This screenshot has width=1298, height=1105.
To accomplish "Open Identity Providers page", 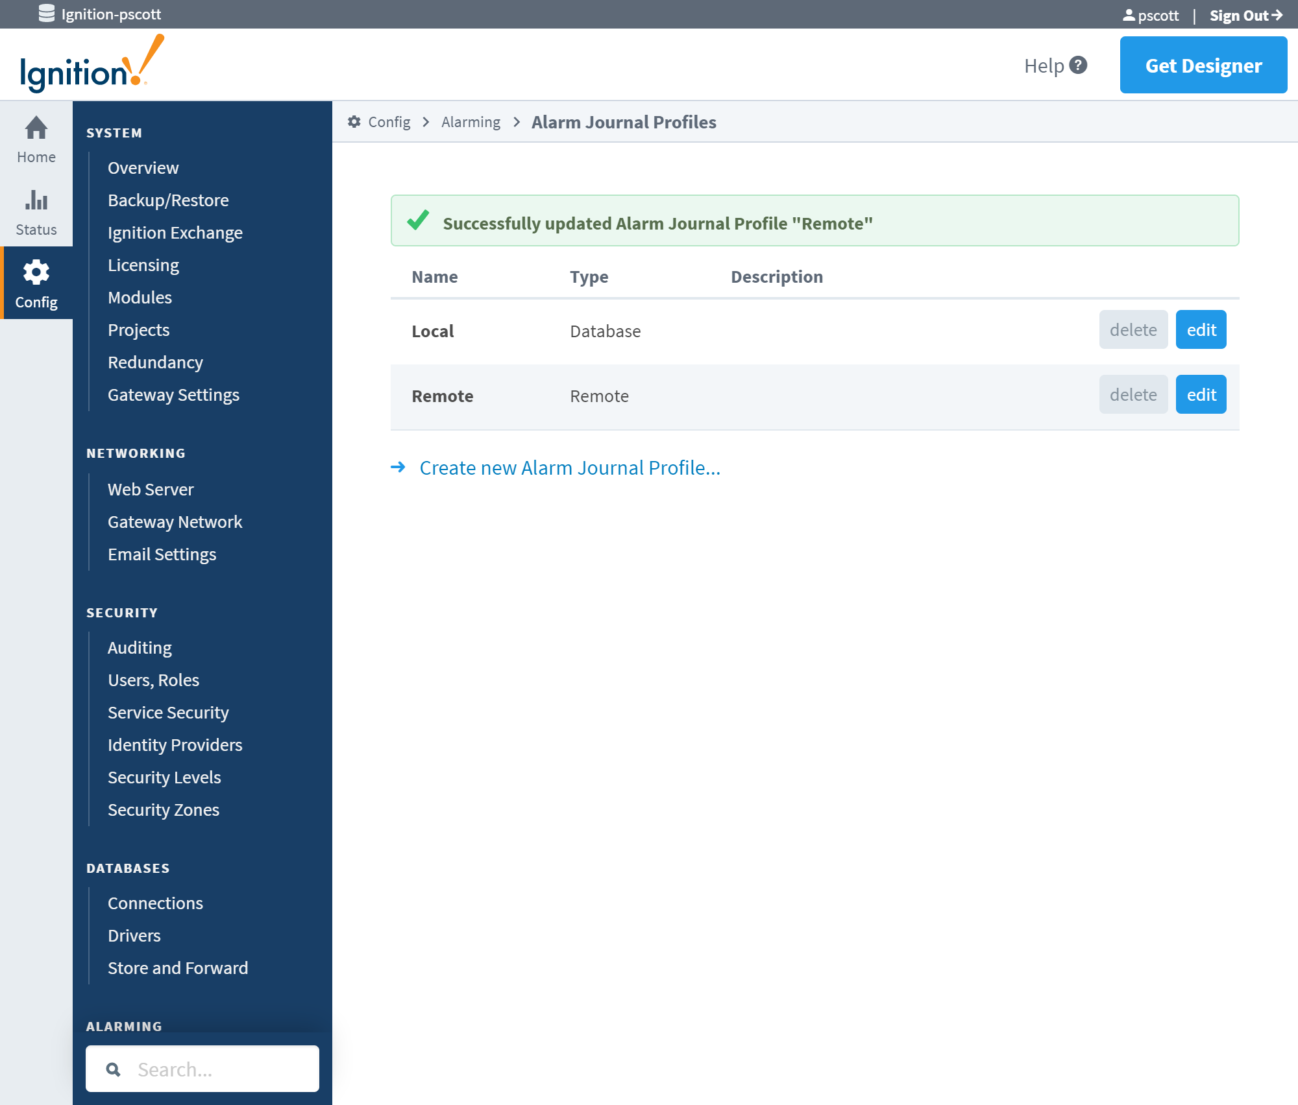I will coord(175,745).
